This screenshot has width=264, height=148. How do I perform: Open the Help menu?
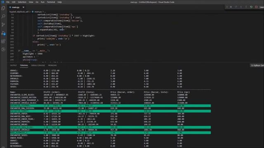[x=59, y=2]
